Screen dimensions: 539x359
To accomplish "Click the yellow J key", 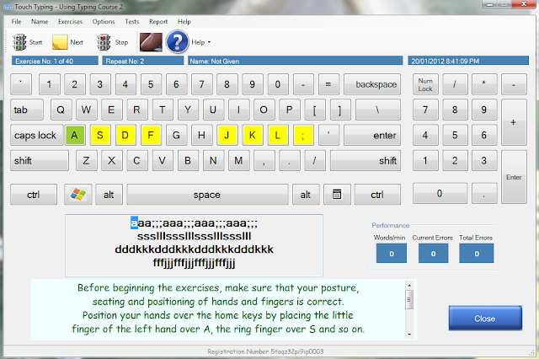I will coord(227,135).
